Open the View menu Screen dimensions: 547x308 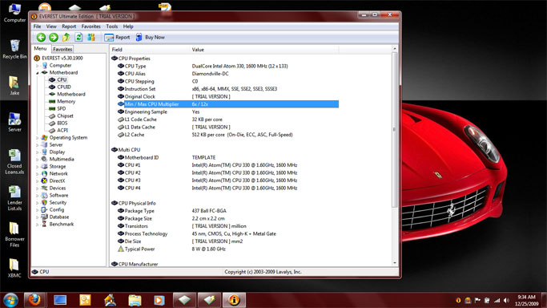pyautogui.click(x=51, y=26)
